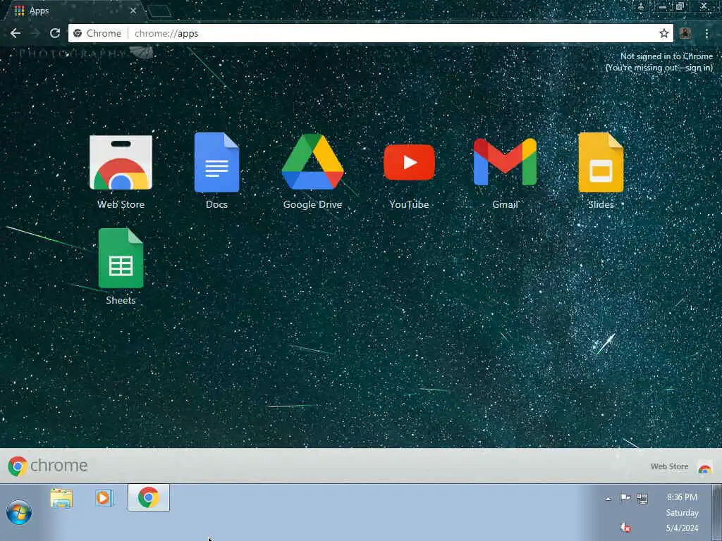Open Action Center flag icon
This screenshot has width=722, height=541.
pyautogui.click(x=625, y=498)
